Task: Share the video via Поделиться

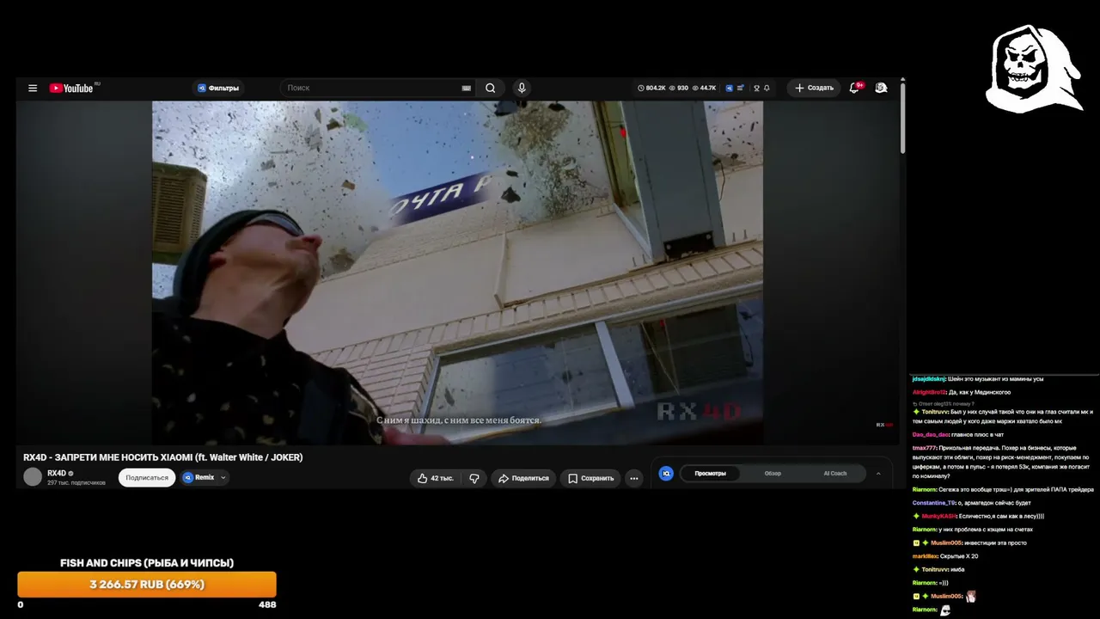Action: tap(523, 478)
